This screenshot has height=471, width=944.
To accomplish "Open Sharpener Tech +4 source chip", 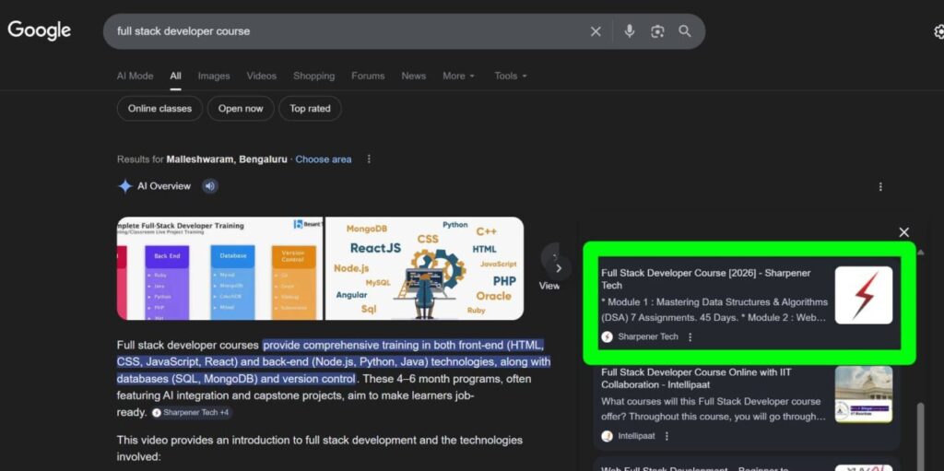I will click(x=190, y=413).
